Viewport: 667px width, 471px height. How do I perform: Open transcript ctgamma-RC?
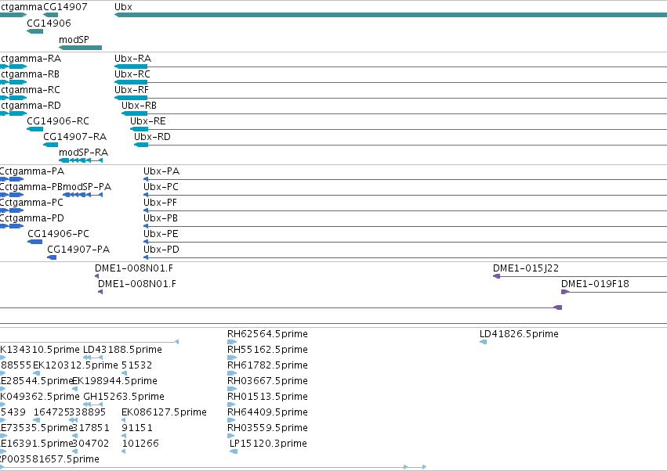[x=31, y=90]
